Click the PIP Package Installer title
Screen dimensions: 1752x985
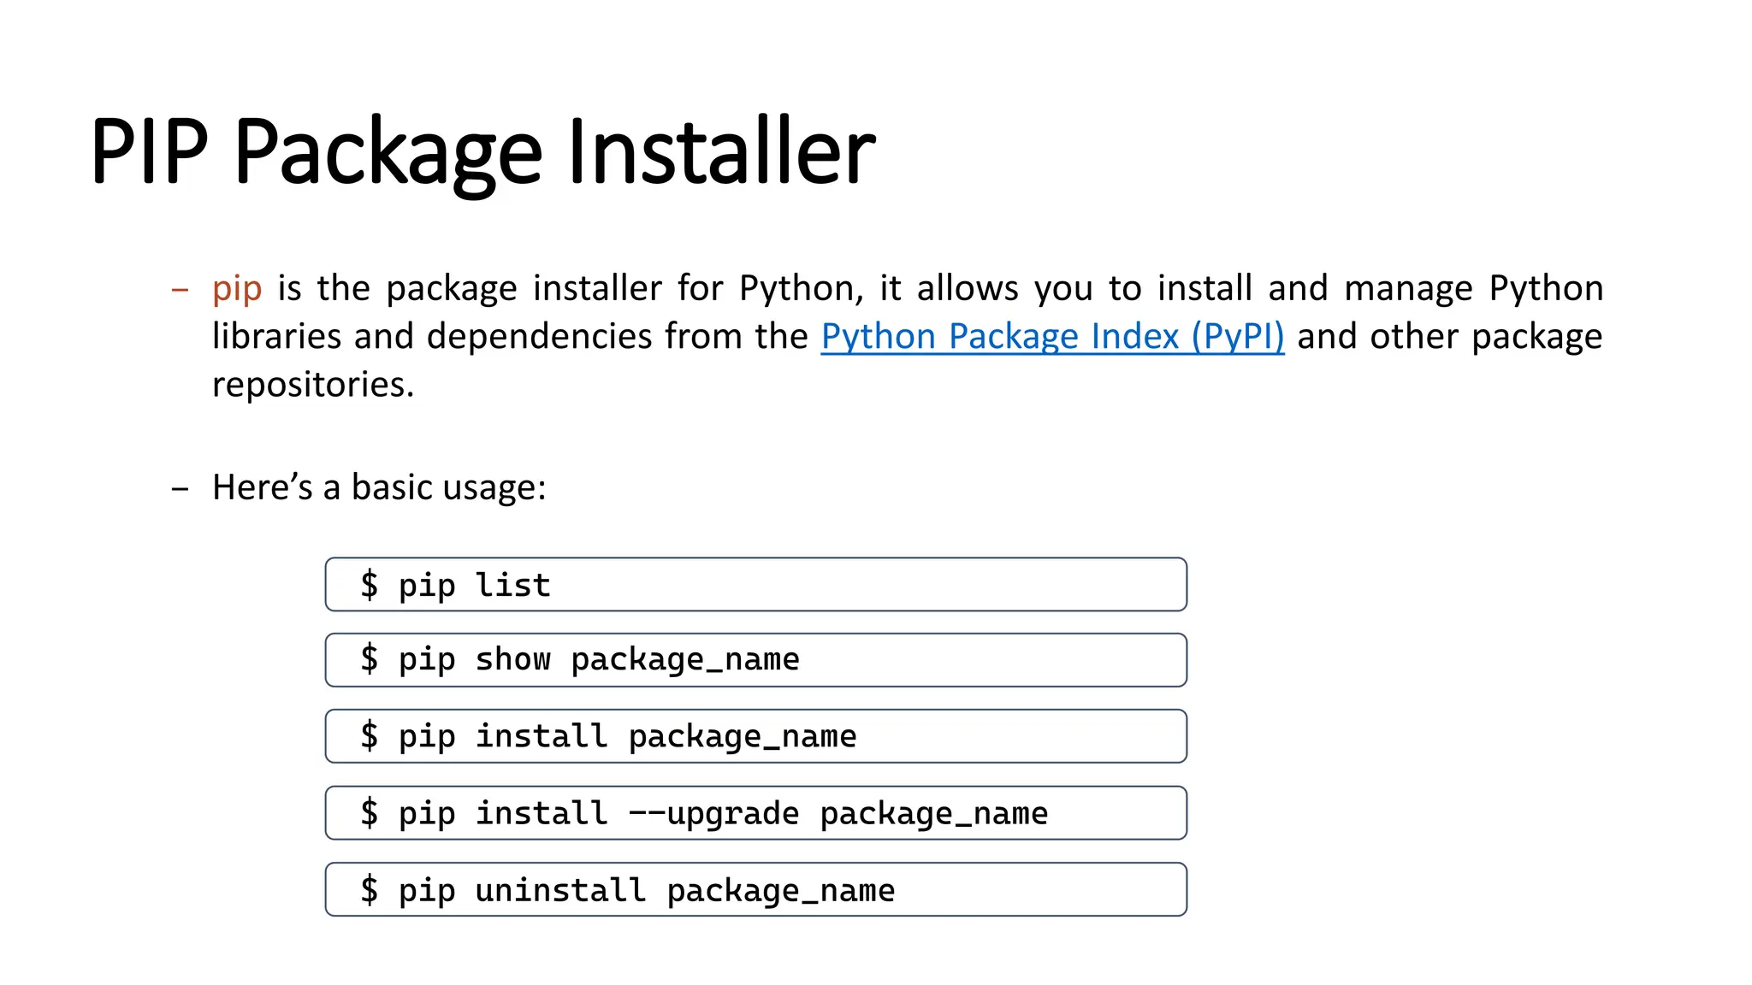pyautogui.click(x=482, y=152)
